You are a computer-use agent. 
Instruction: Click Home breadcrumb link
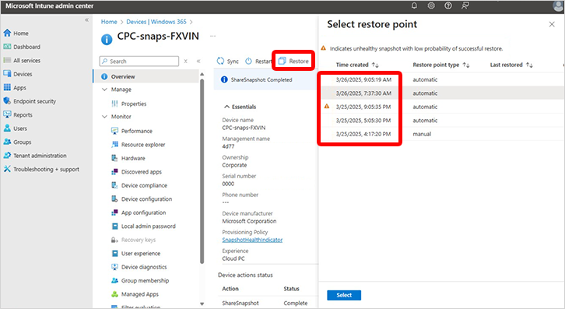click(x=109, y=22)
